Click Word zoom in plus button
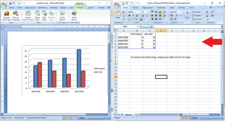The width and height of the screenshot is (225, 121). (106, 118)
